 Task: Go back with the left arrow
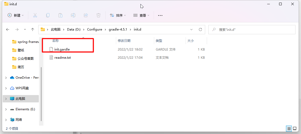[x=7, y=29]
